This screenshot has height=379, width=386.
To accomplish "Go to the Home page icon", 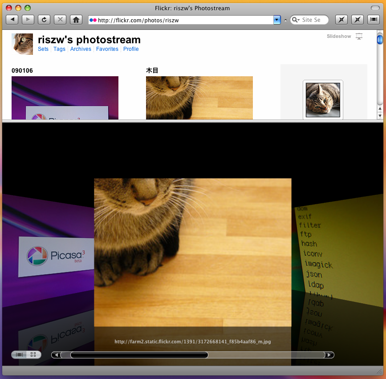I will tap(76, 20).
